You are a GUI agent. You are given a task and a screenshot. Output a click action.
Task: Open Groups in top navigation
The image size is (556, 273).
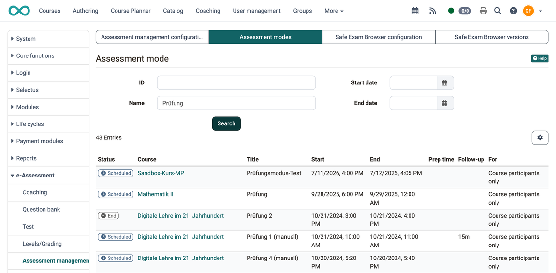[303, 11]
